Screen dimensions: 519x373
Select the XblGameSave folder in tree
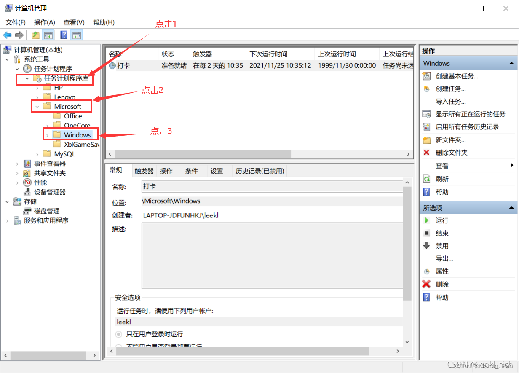81,145
